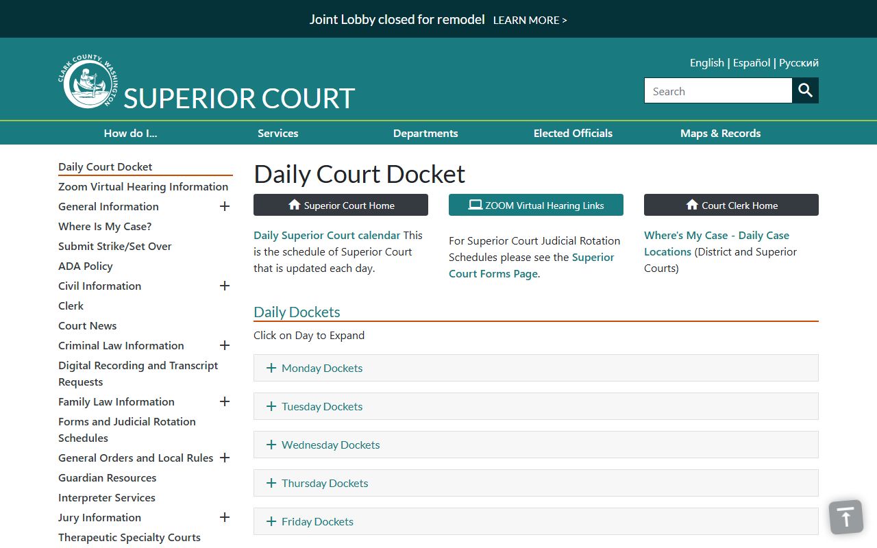Open Submit Strike/Set Over sidebar link

(x=115, y=246)
